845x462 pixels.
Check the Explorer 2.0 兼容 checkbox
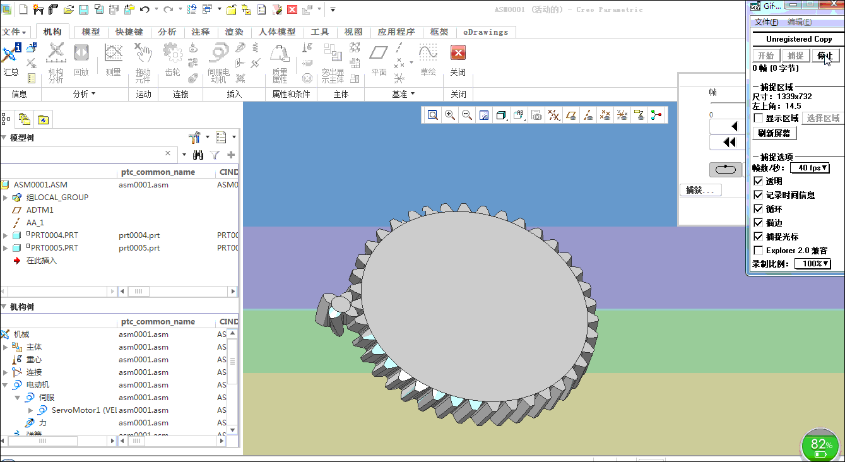point(759,251)
